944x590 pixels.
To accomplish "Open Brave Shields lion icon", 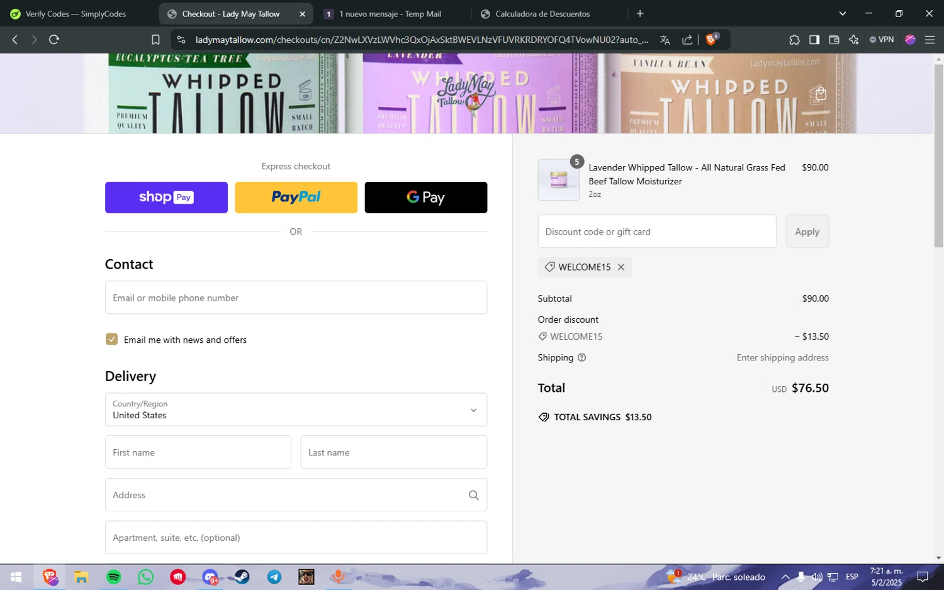I will pyautogui.click(x=712, y=39).
